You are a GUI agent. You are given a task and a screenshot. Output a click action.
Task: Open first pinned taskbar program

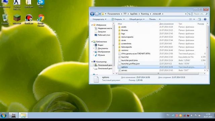[x=13, y=115]
